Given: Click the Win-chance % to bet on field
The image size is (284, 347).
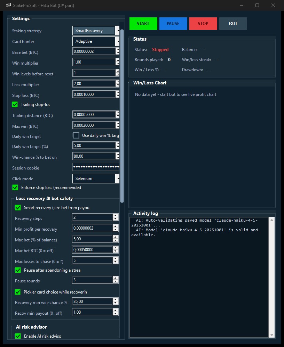Looking at the screenshot, I should coord(94,156).
